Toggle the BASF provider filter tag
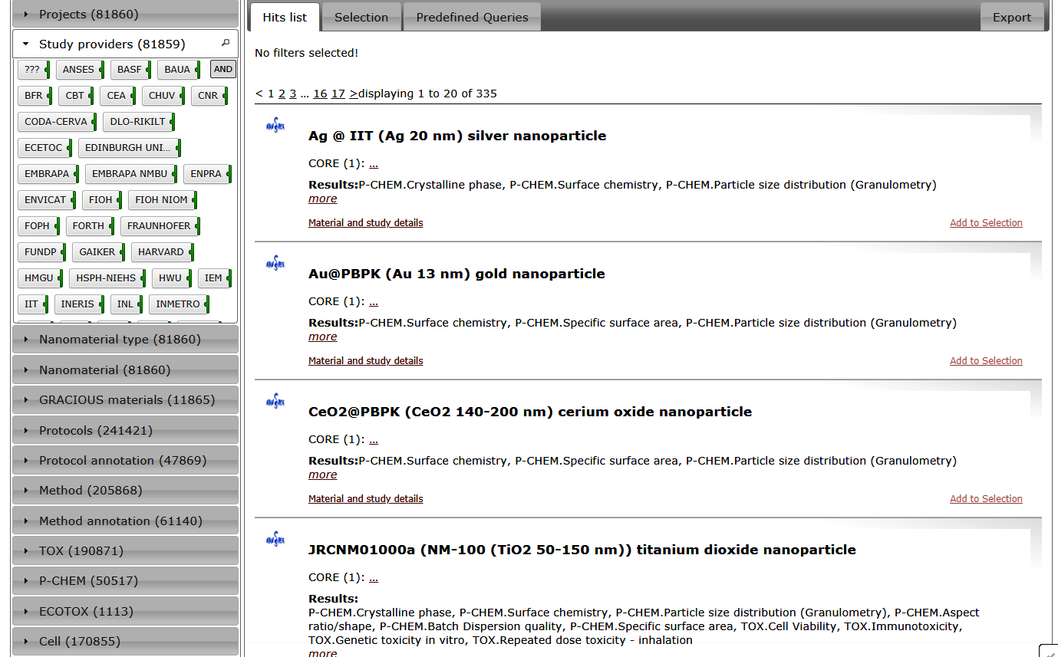 (130, 70)
